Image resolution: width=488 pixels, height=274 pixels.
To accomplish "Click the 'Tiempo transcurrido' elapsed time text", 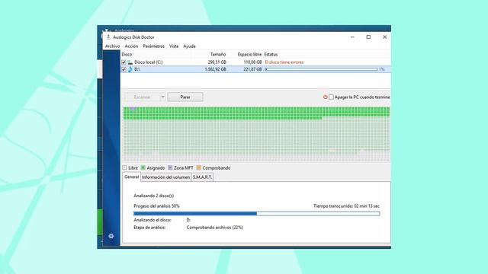I will (x=346, y=206).
